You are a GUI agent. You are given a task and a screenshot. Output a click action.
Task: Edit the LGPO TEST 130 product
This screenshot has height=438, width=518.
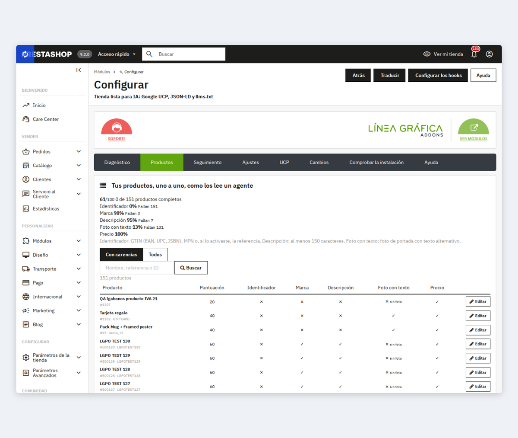478,344
